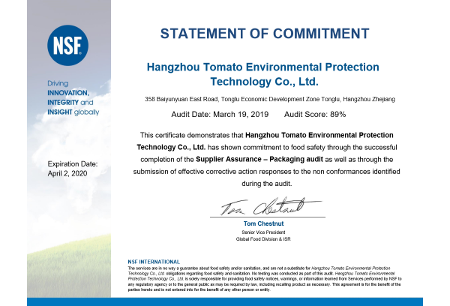Click the 'April 2, 2020' date

coord(67,174)
